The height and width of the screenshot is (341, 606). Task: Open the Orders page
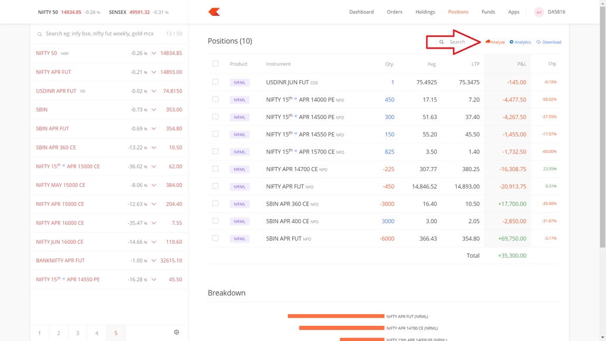(395, 11)
